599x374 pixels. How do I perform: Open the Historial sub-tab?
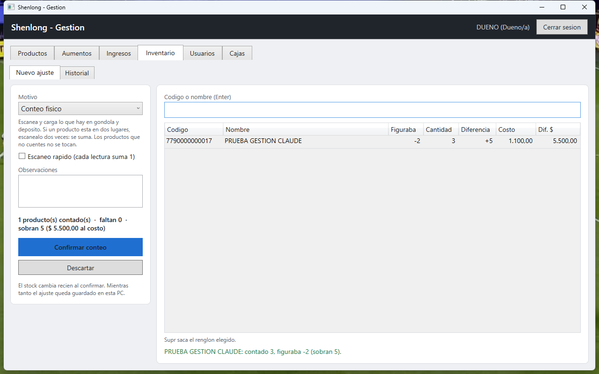(x=77, y=73)
